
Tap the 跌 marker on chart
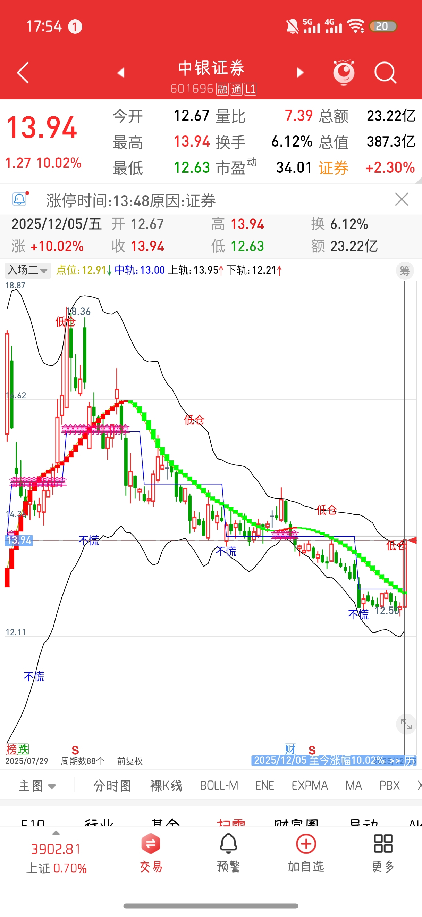[x=23, y=749]
